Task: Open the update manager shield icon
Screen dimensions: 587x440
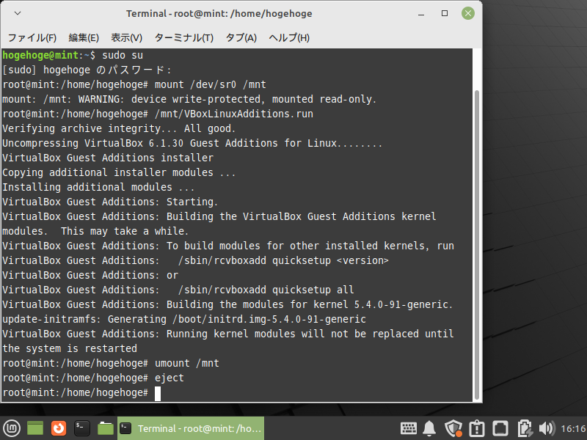Action: point(453,428)
